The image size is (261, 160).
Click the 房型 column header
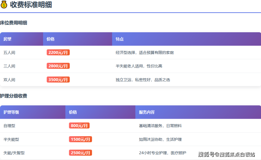point(7,39)
